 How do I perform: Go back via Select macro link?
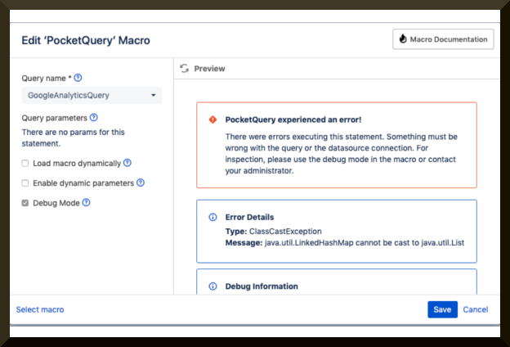coord(40,309)
